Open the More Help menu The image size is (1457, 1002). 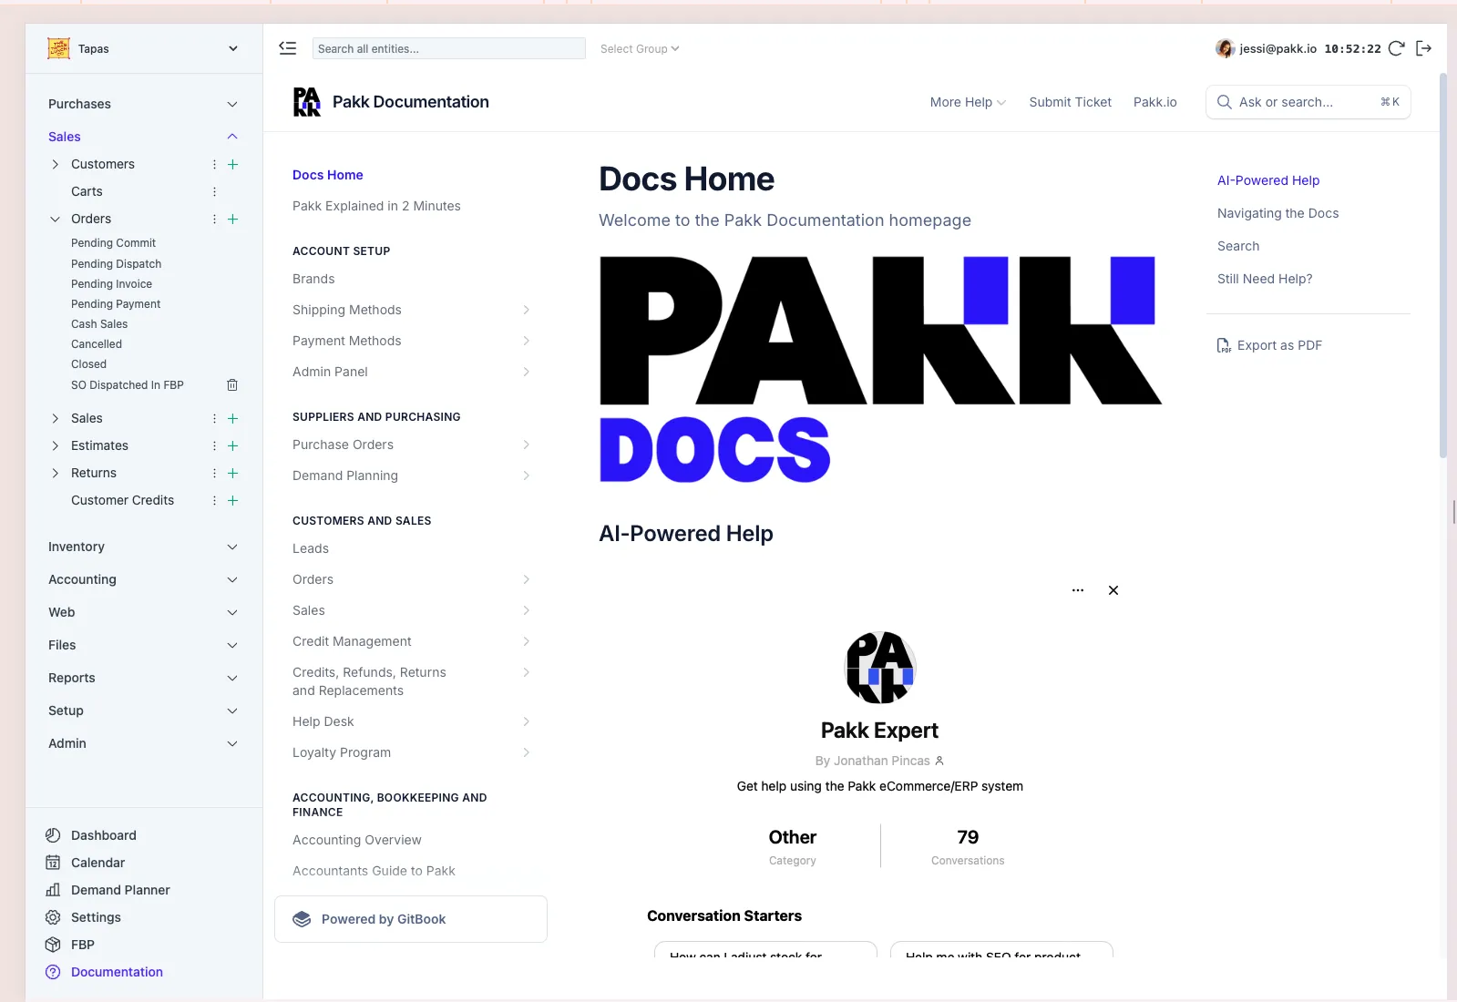pos(968,102)
